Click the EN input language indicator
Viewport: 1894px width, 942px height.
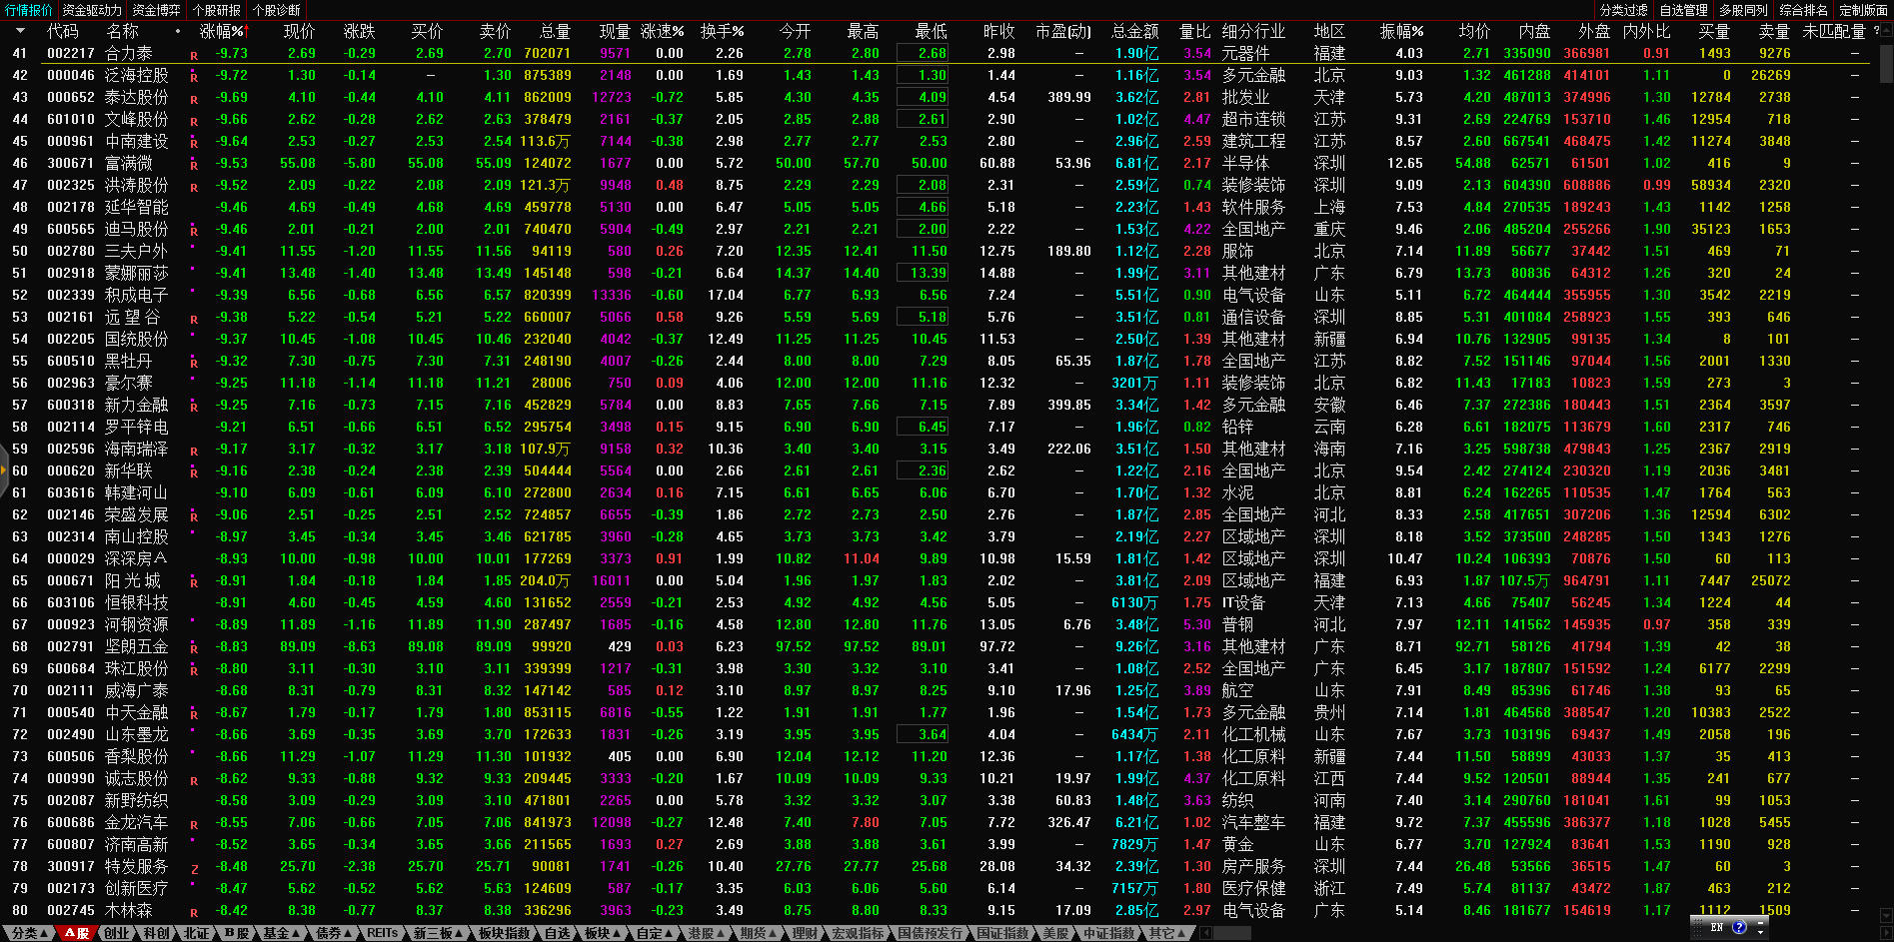(1717, 927)
